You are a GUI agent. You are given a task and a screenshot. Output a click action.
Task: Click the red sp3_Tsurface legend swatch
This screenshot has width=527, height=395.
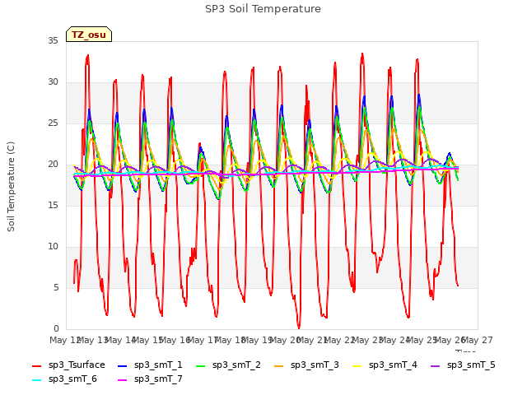(x=36, y=365)
